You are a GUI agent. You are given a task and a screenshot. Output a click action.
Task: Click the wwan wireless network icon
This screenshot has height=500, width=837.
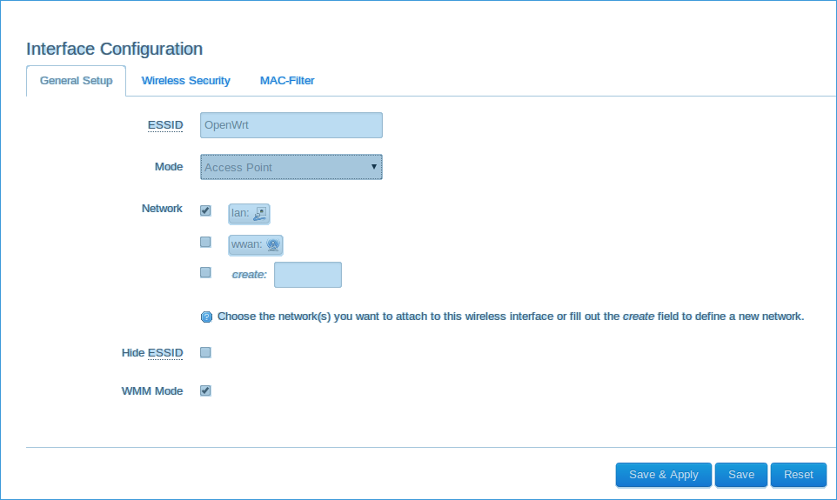point(272,245)
